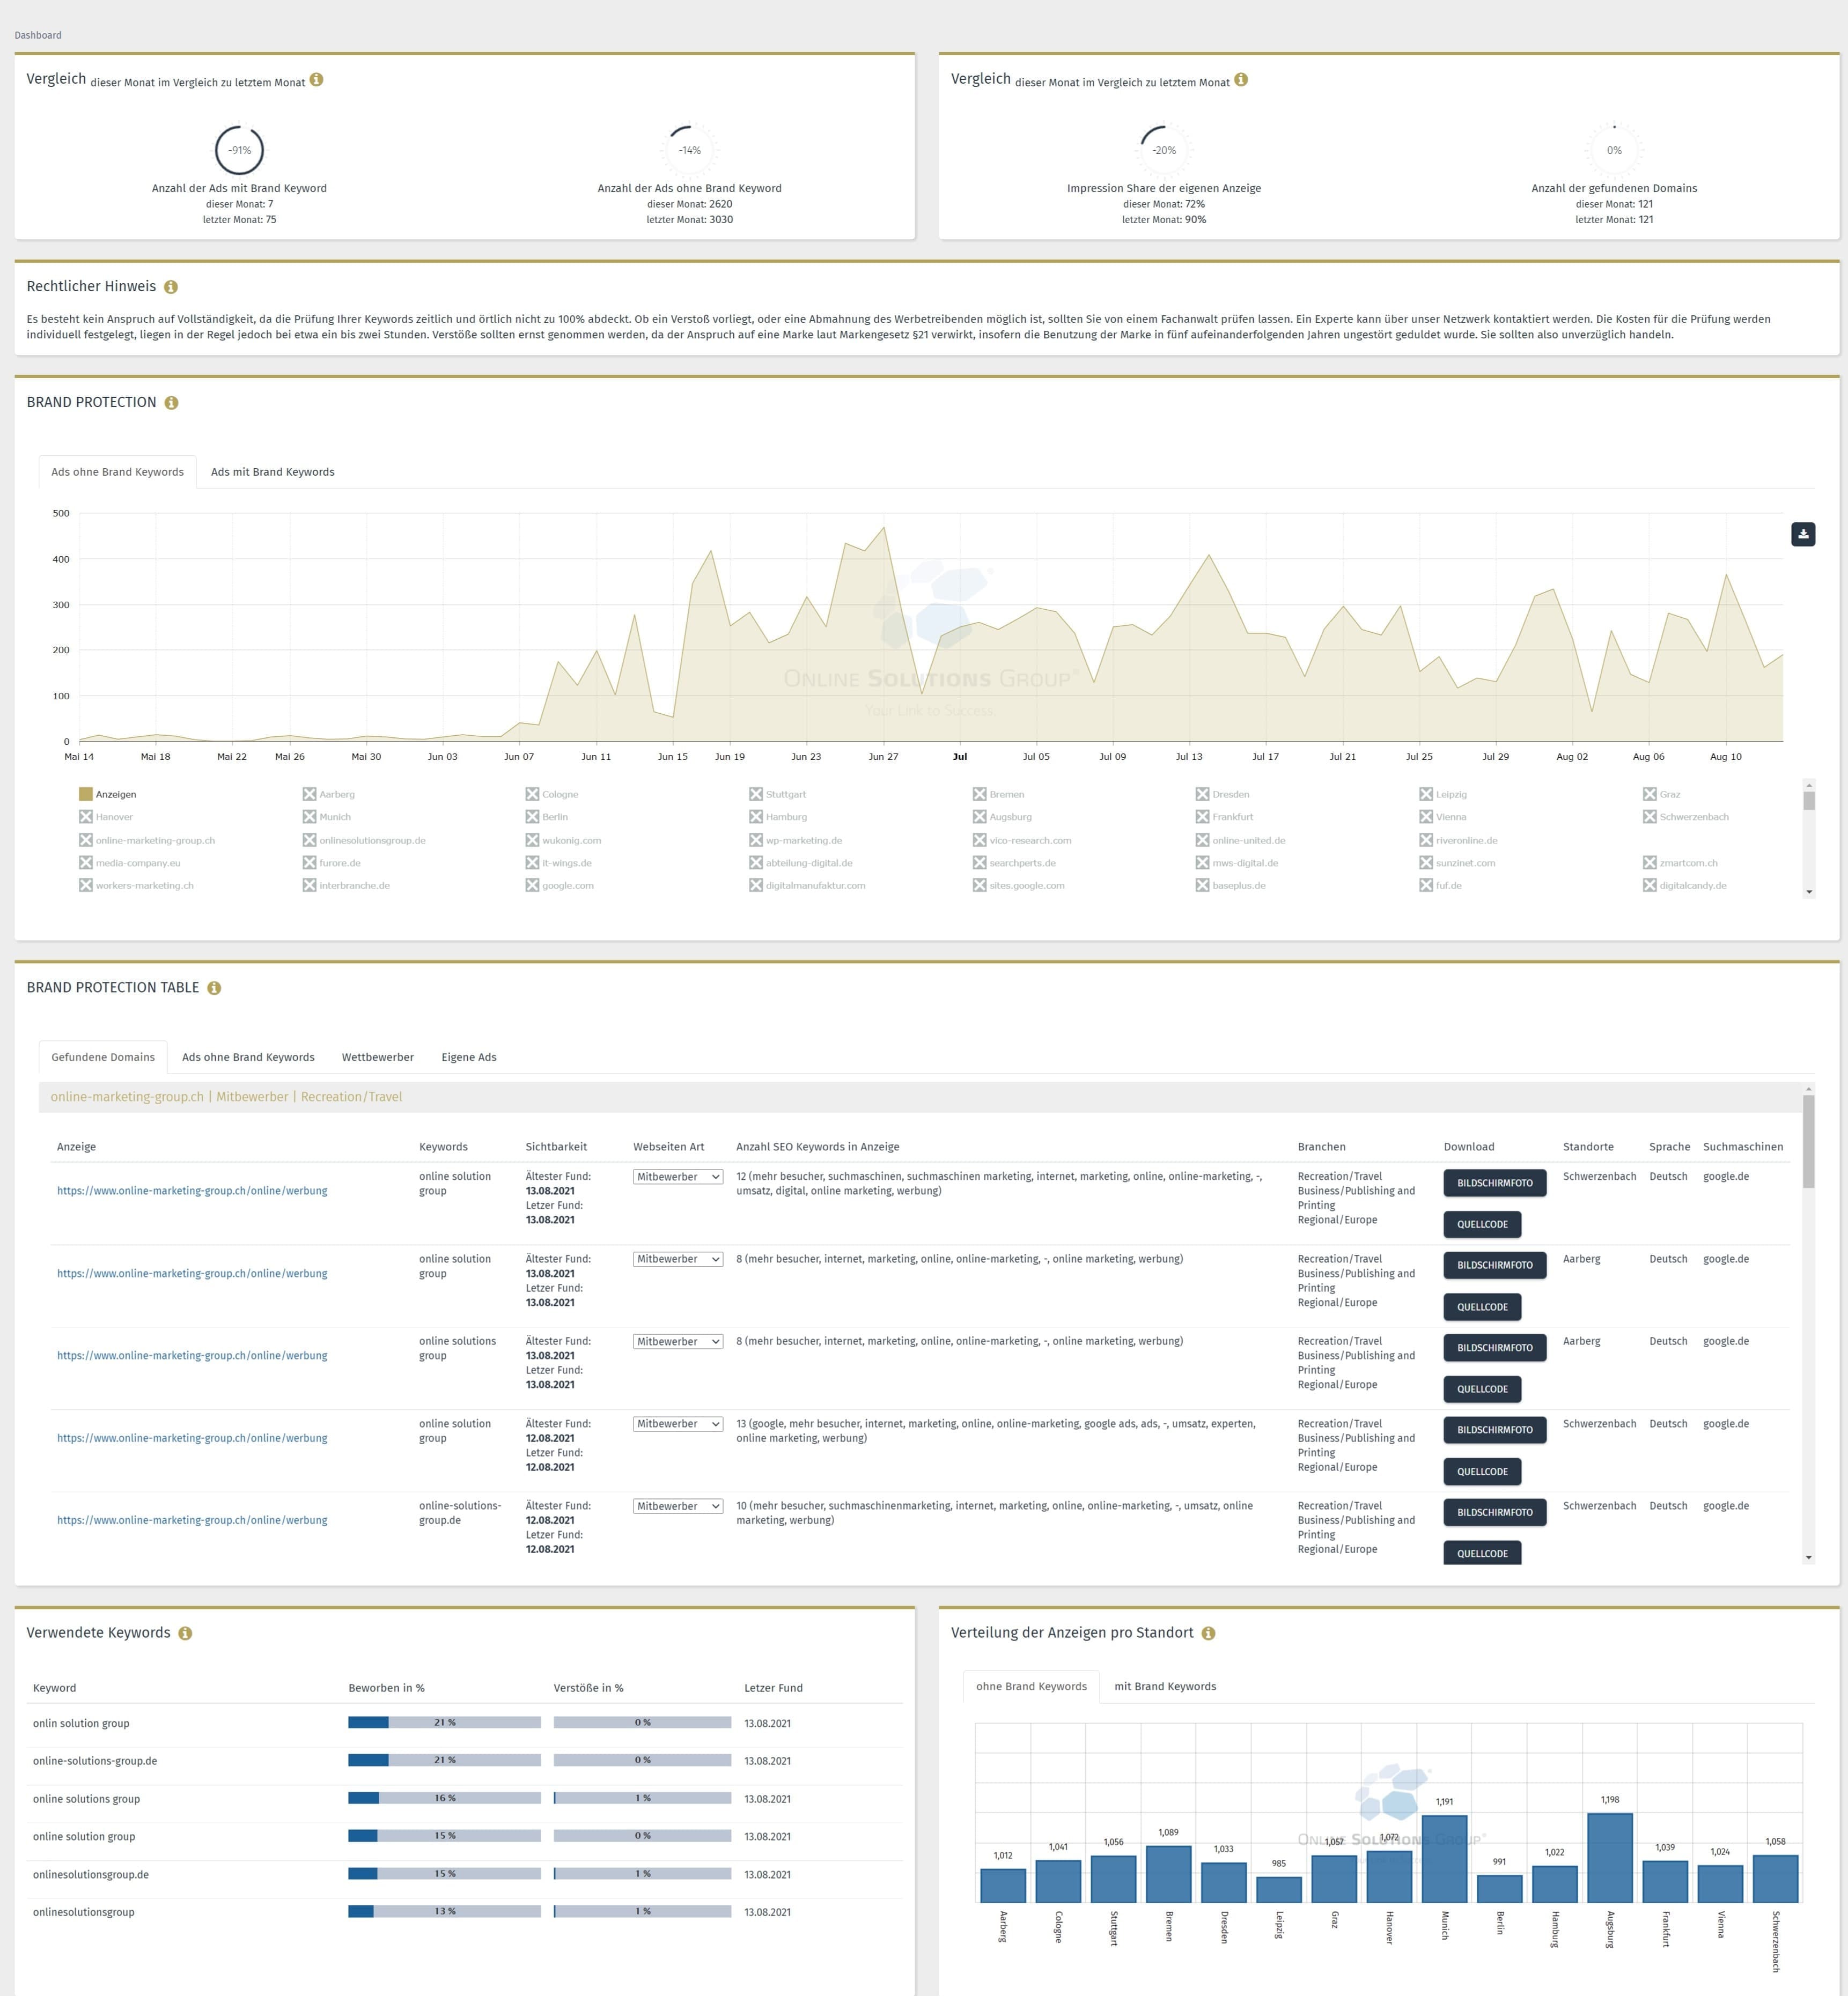Click Letzer Fund column header
Image resolution: width=1848 pixels, height=1996 pixels.
(x=773, y=1688)
